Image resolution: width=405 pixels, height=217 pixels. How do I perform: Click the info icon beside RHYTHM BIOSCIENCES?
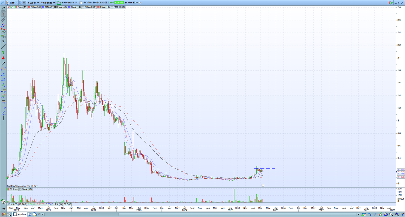(x=81, y=3)
